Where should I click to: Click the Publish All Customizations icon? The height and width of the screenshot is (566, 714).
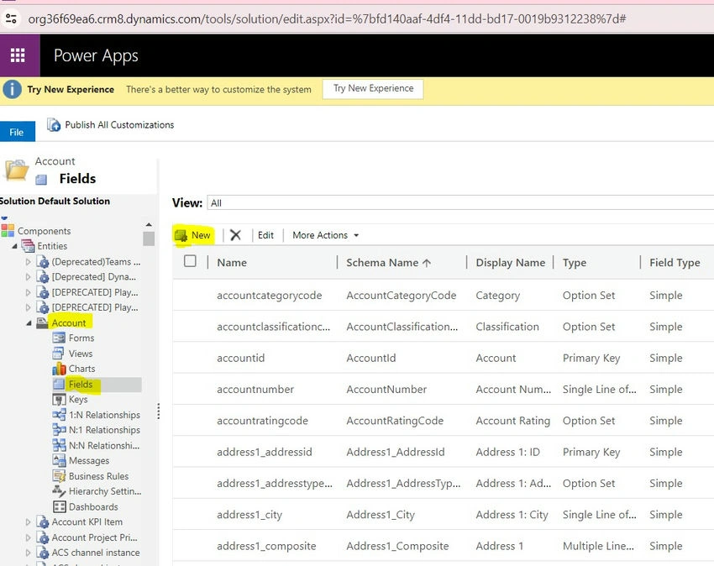[54, 125]
